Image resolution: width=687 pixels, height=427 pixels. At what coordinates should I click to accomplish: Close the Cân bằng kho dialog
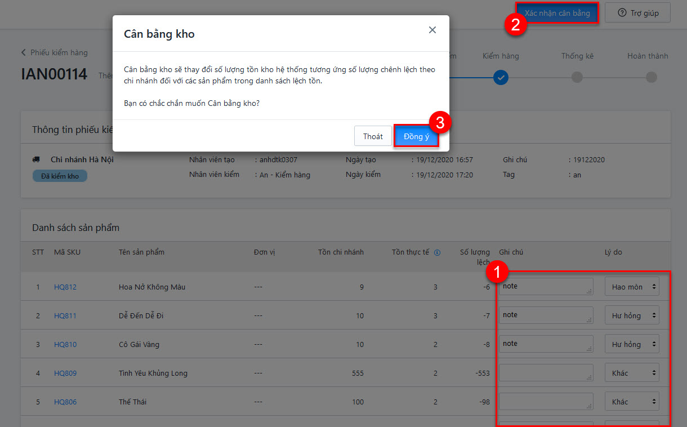coord(432,30)
